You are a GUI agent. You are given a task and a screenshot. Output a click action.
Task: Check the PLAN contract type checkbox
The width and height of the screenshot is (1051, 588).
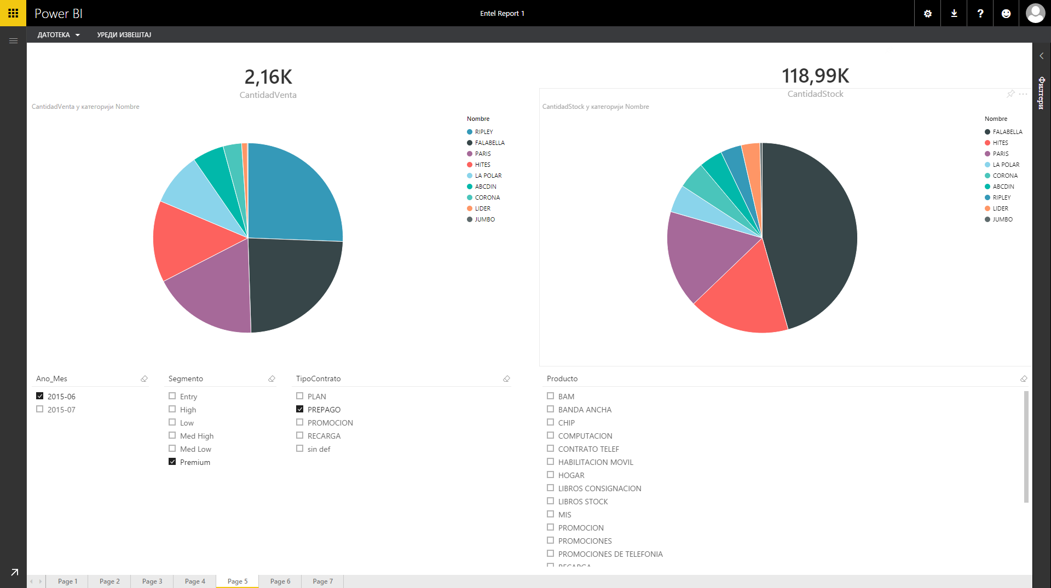(299, 396)
